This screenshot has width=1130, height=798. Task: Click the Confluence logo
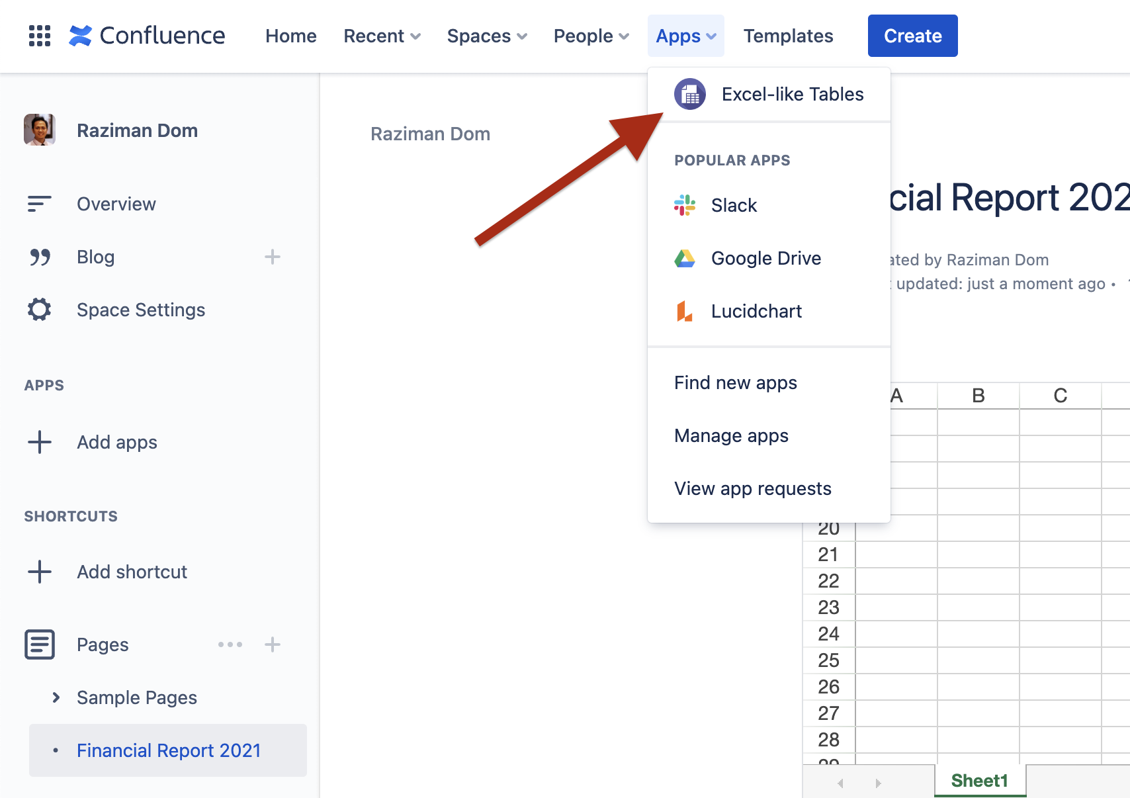(147, 36)
